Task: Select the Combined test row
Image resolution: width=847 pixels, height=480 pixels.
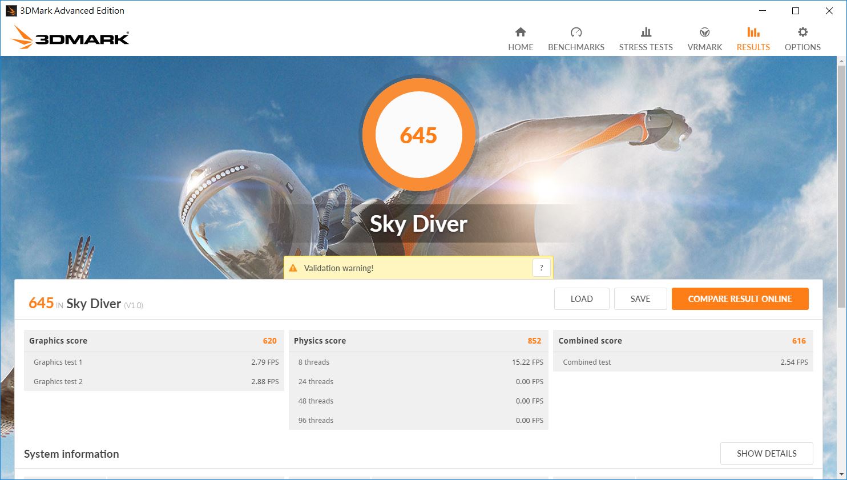Action: point(683,362)
